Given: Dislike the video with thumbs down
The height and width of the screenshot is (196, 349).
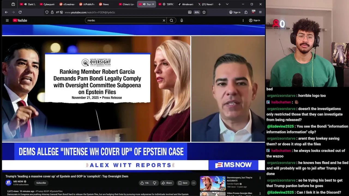Looking at the screenshot, I should pos(154,183).
